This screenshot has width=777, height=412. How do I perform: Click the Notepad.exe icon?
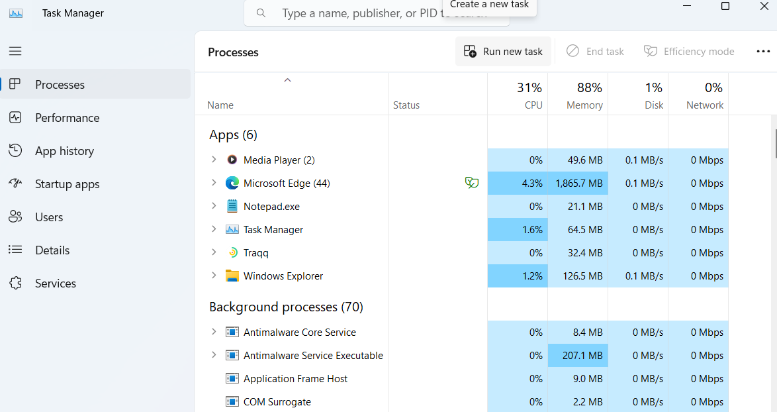232,206
